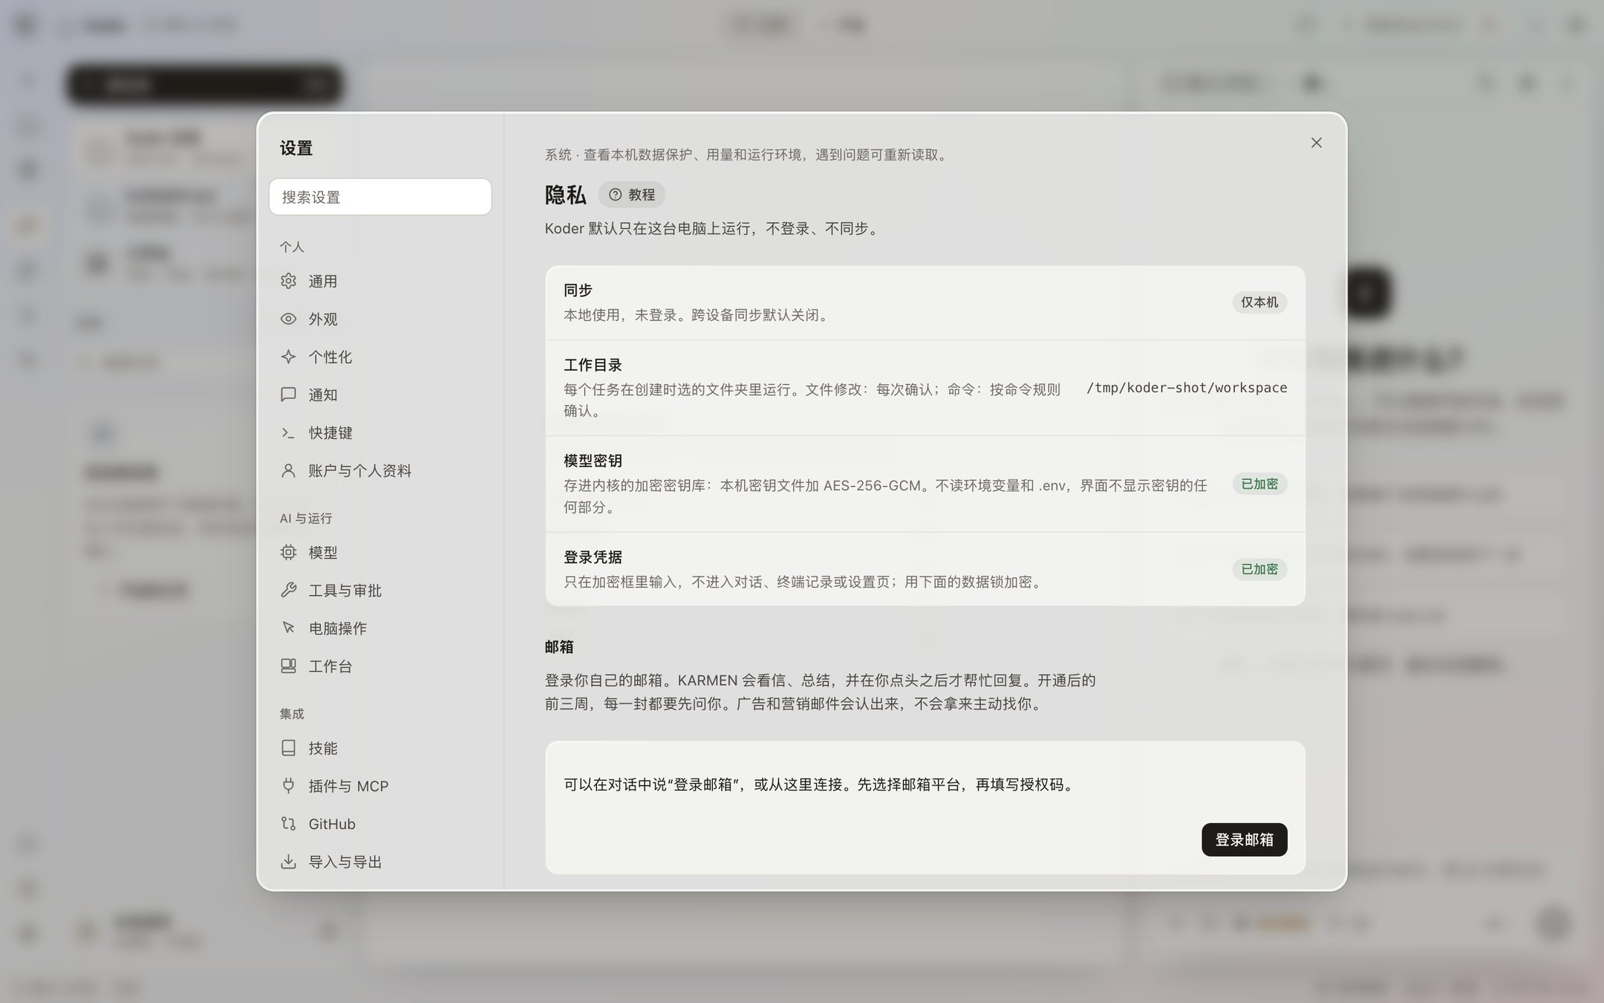Switch to the 外观 settings section
The width and height of the screenshot is (1604, 1003).
tap(380, 319)
